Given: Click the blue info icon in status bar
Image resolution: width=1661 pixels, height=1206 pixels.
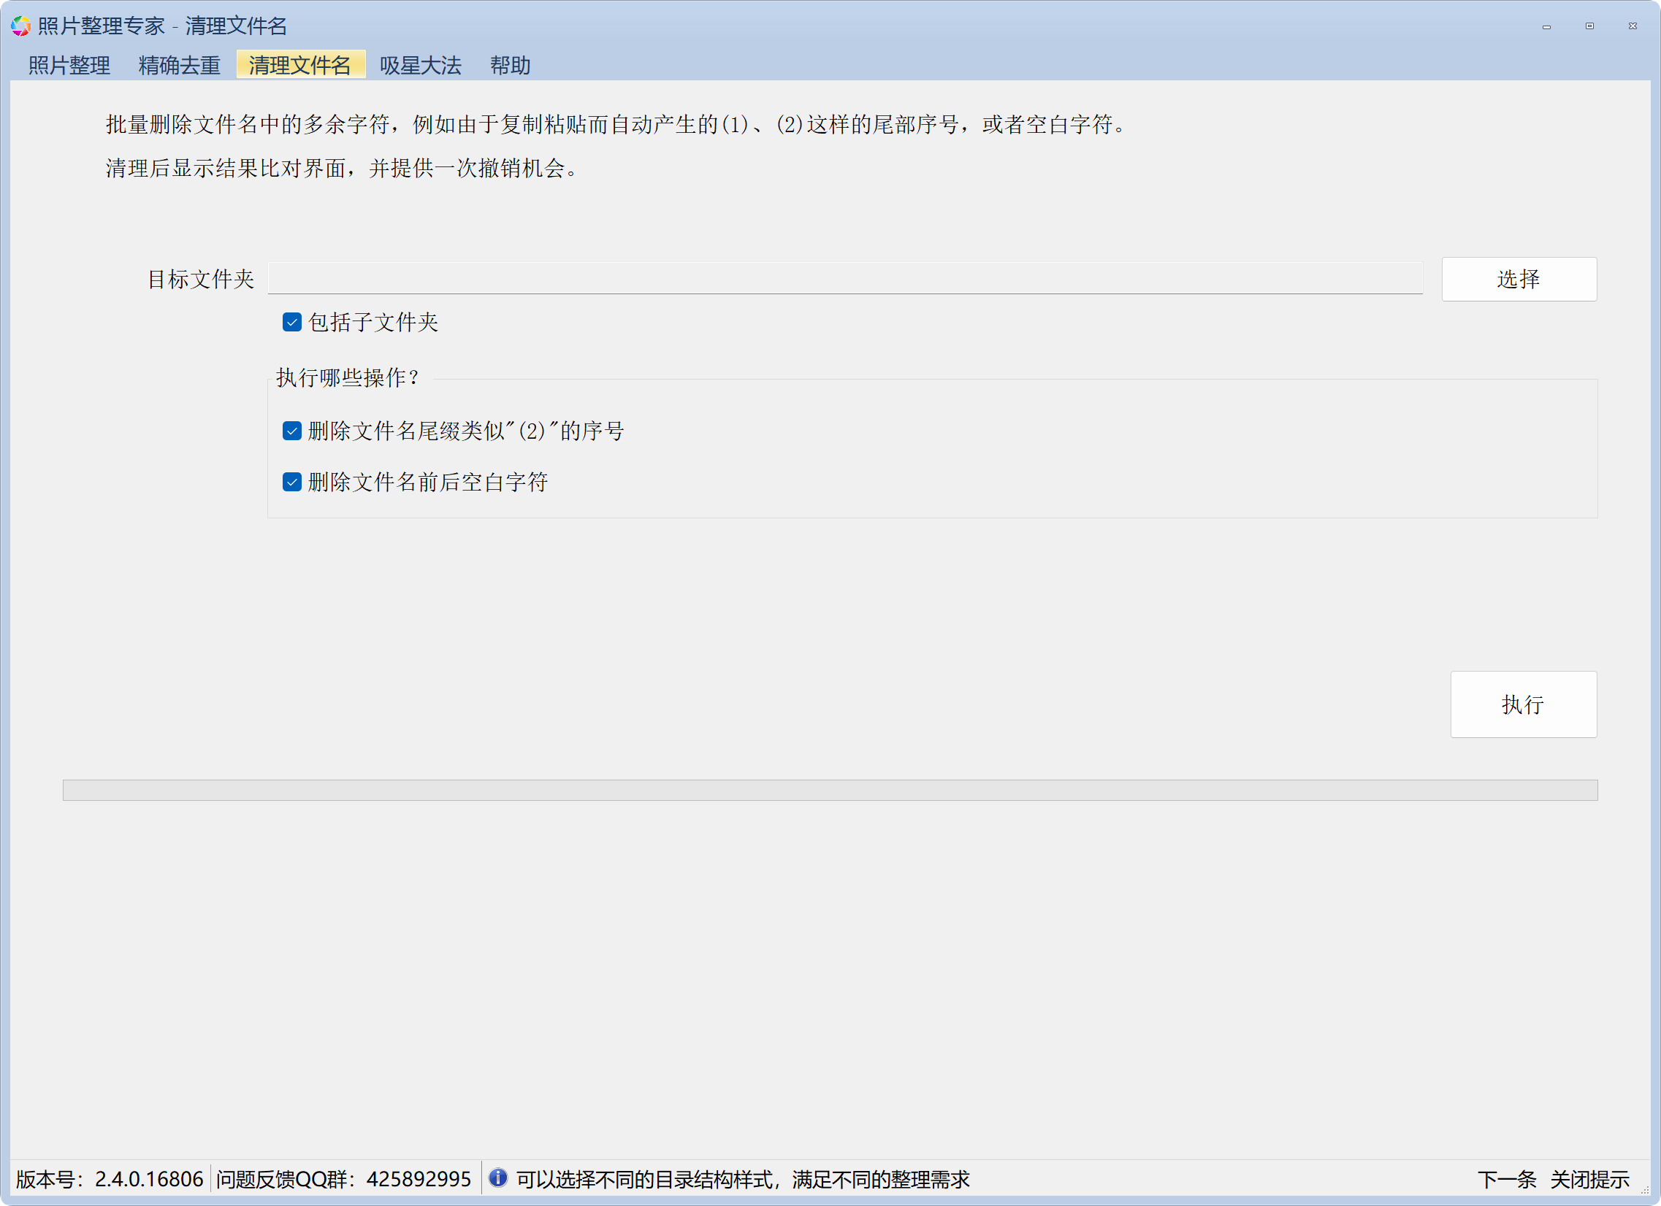Looking at the screenshot, I should pos(498,1178).
